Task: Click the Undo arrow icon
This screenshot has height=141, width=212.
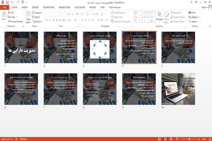Action: pyautogui.click(x=12, y=2)
